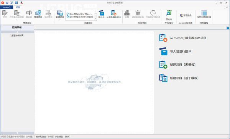Click 从 memoQ 服务器签出项目 link
The image size is (230, 139).
click(x=188, y=38)
